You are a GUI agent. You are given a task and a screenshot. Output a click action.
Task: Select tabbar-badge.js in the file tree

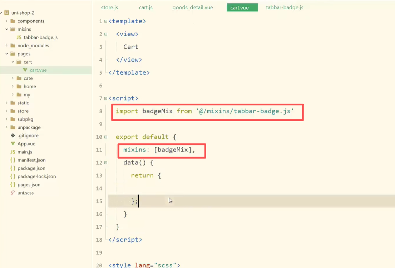40,37
